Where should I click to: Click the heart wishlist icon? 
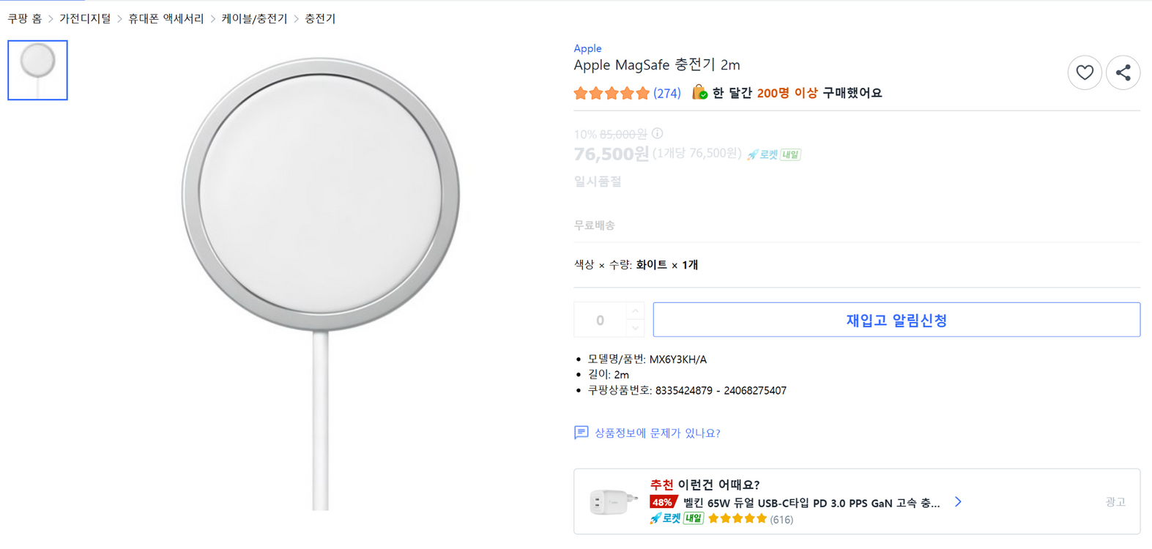point(1084,72)
